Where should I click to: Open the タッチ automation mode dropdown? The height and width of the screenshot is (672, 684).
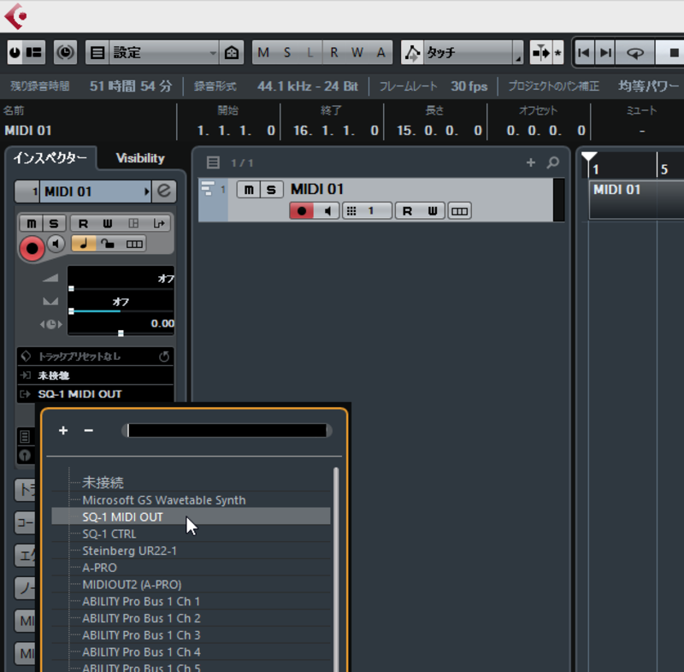tap(473, 53)
